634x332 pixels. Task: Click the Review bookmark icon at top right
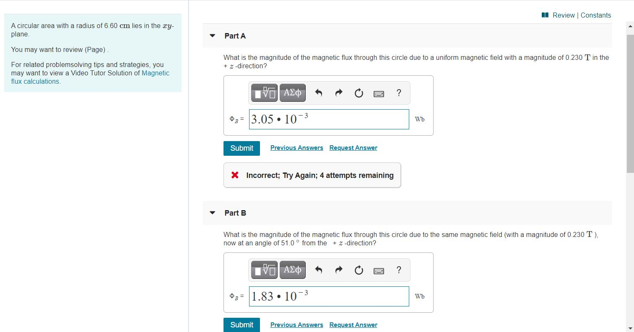coord(544,15)
